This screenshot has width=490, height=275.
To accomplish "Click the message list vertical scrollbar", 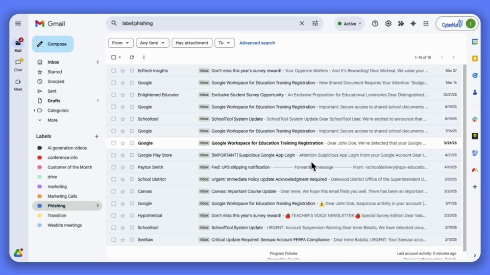I will tap(464, 158).
